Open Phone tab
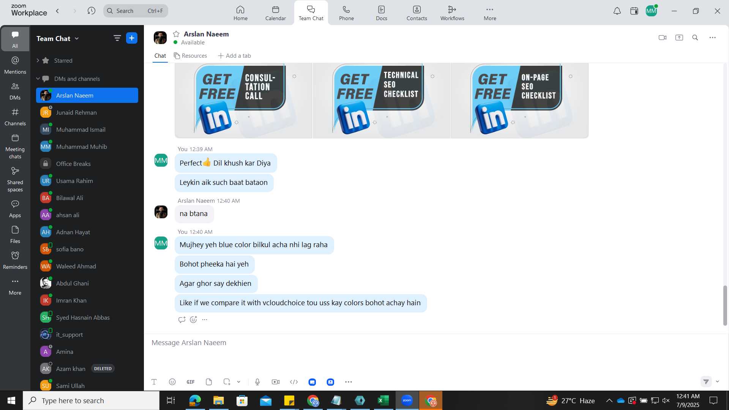The image size is (729, 410). [346, 13]
